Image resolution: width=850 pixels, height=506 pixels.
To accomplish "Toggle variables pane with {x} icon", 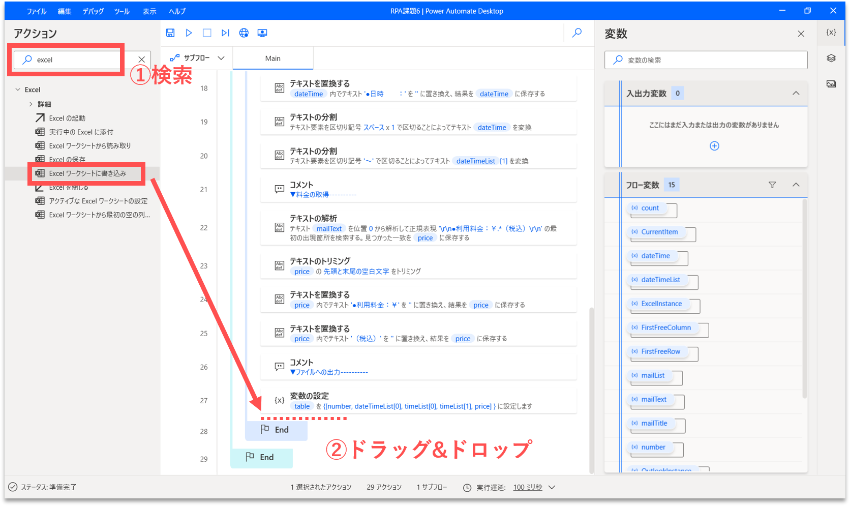I will 831,32.
